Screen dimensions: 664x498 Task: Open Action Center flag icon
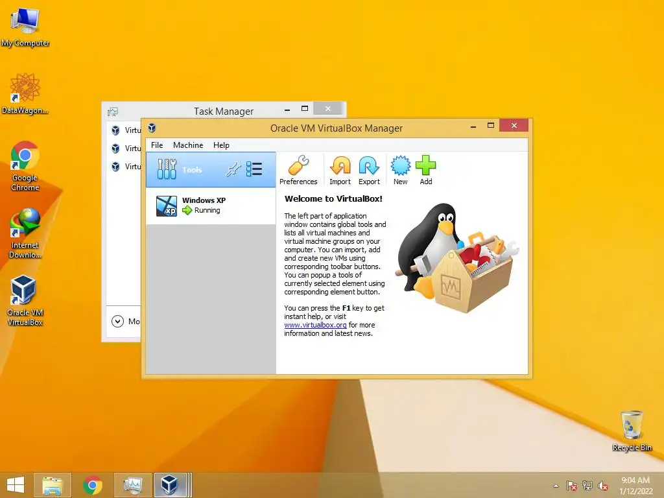571,486
